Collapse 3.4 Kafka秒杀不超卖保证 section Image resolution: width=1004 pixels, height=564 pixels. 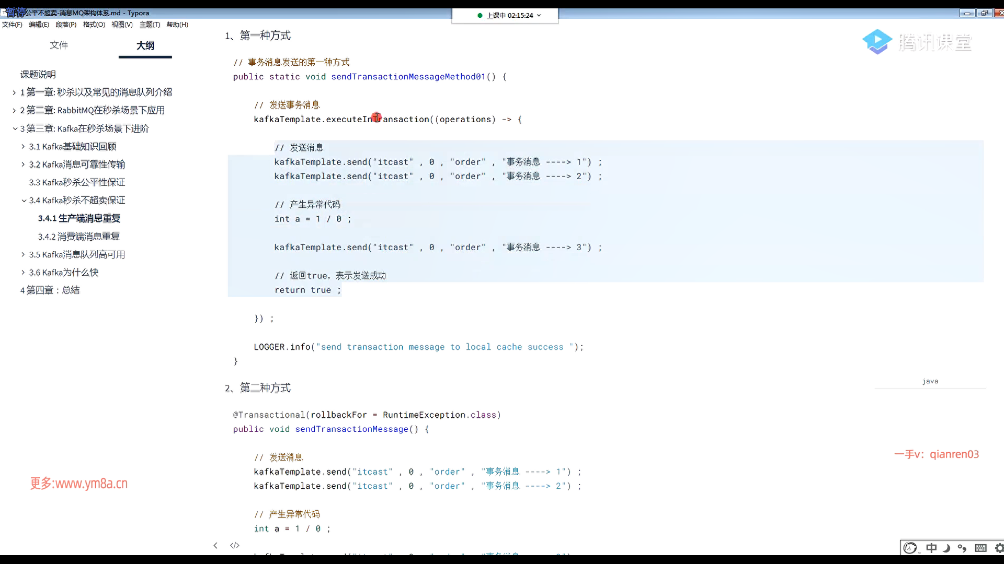[24, 201]
